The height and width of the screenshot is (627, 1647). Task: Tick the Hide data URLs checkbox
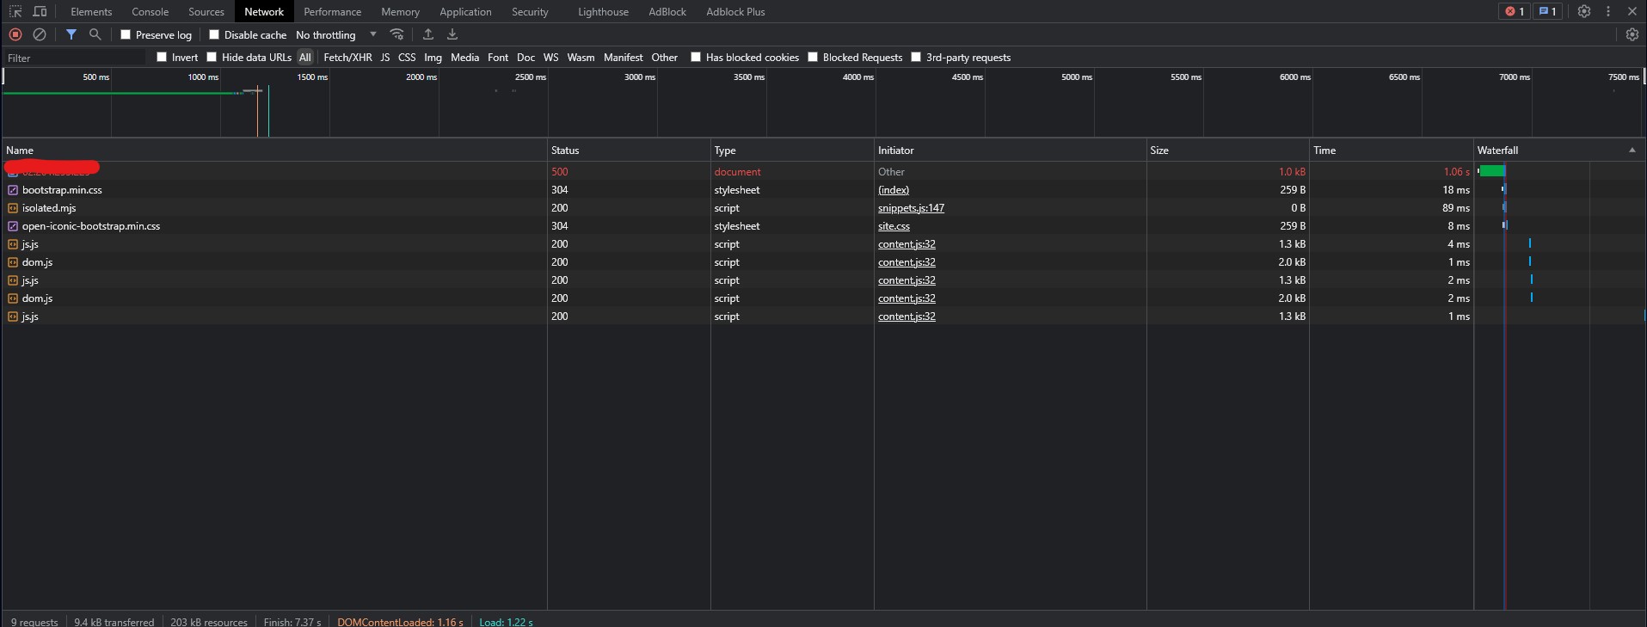(x=212, y=58)
